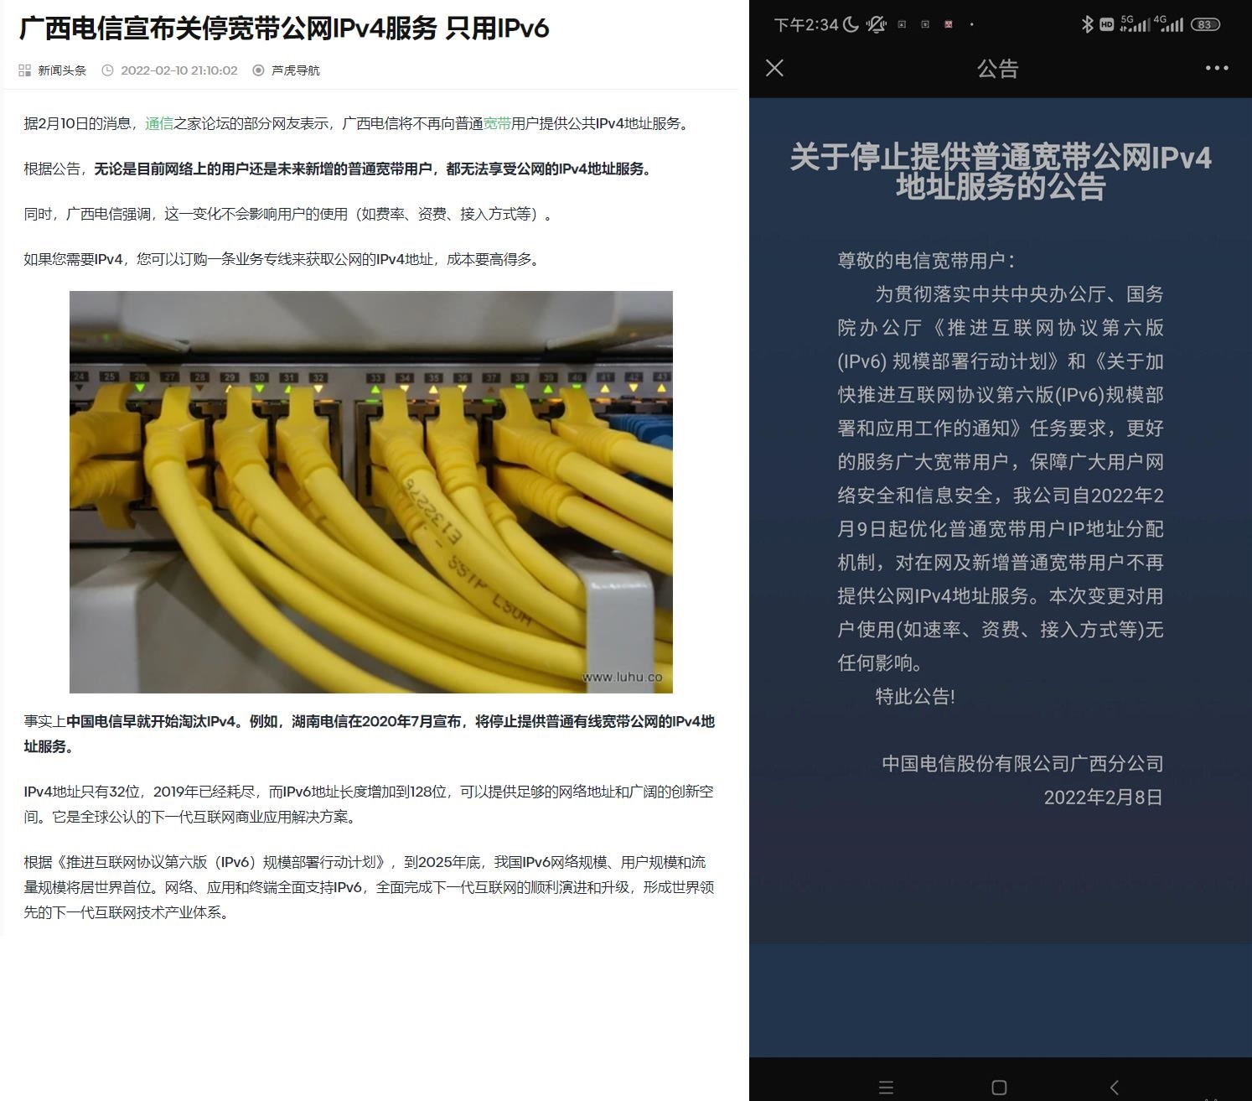Open the yellow network cables photo
This screenshot has width=1252, height=1101.
371,492
